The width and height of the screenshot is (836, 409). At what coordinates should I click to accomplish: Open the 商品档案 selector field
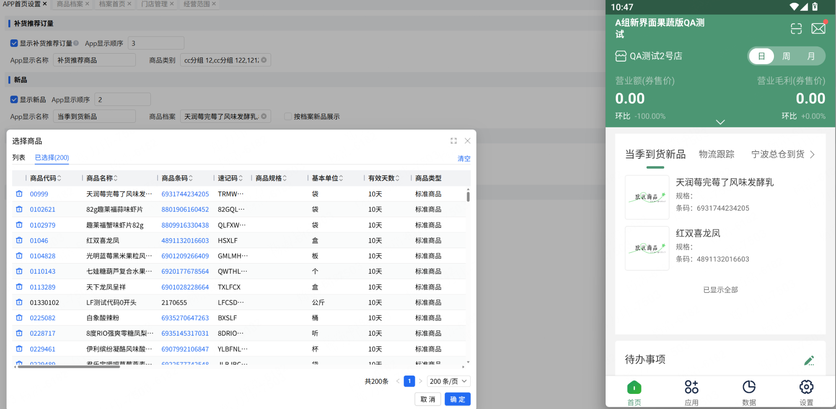point(225,116)
